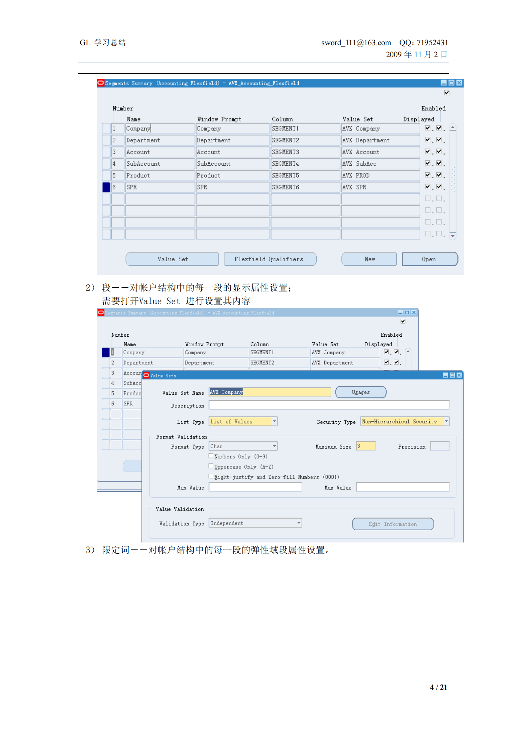Click the Maximum Size field
The height and width of the screenshot is (745, 527).
click(366, 446)
